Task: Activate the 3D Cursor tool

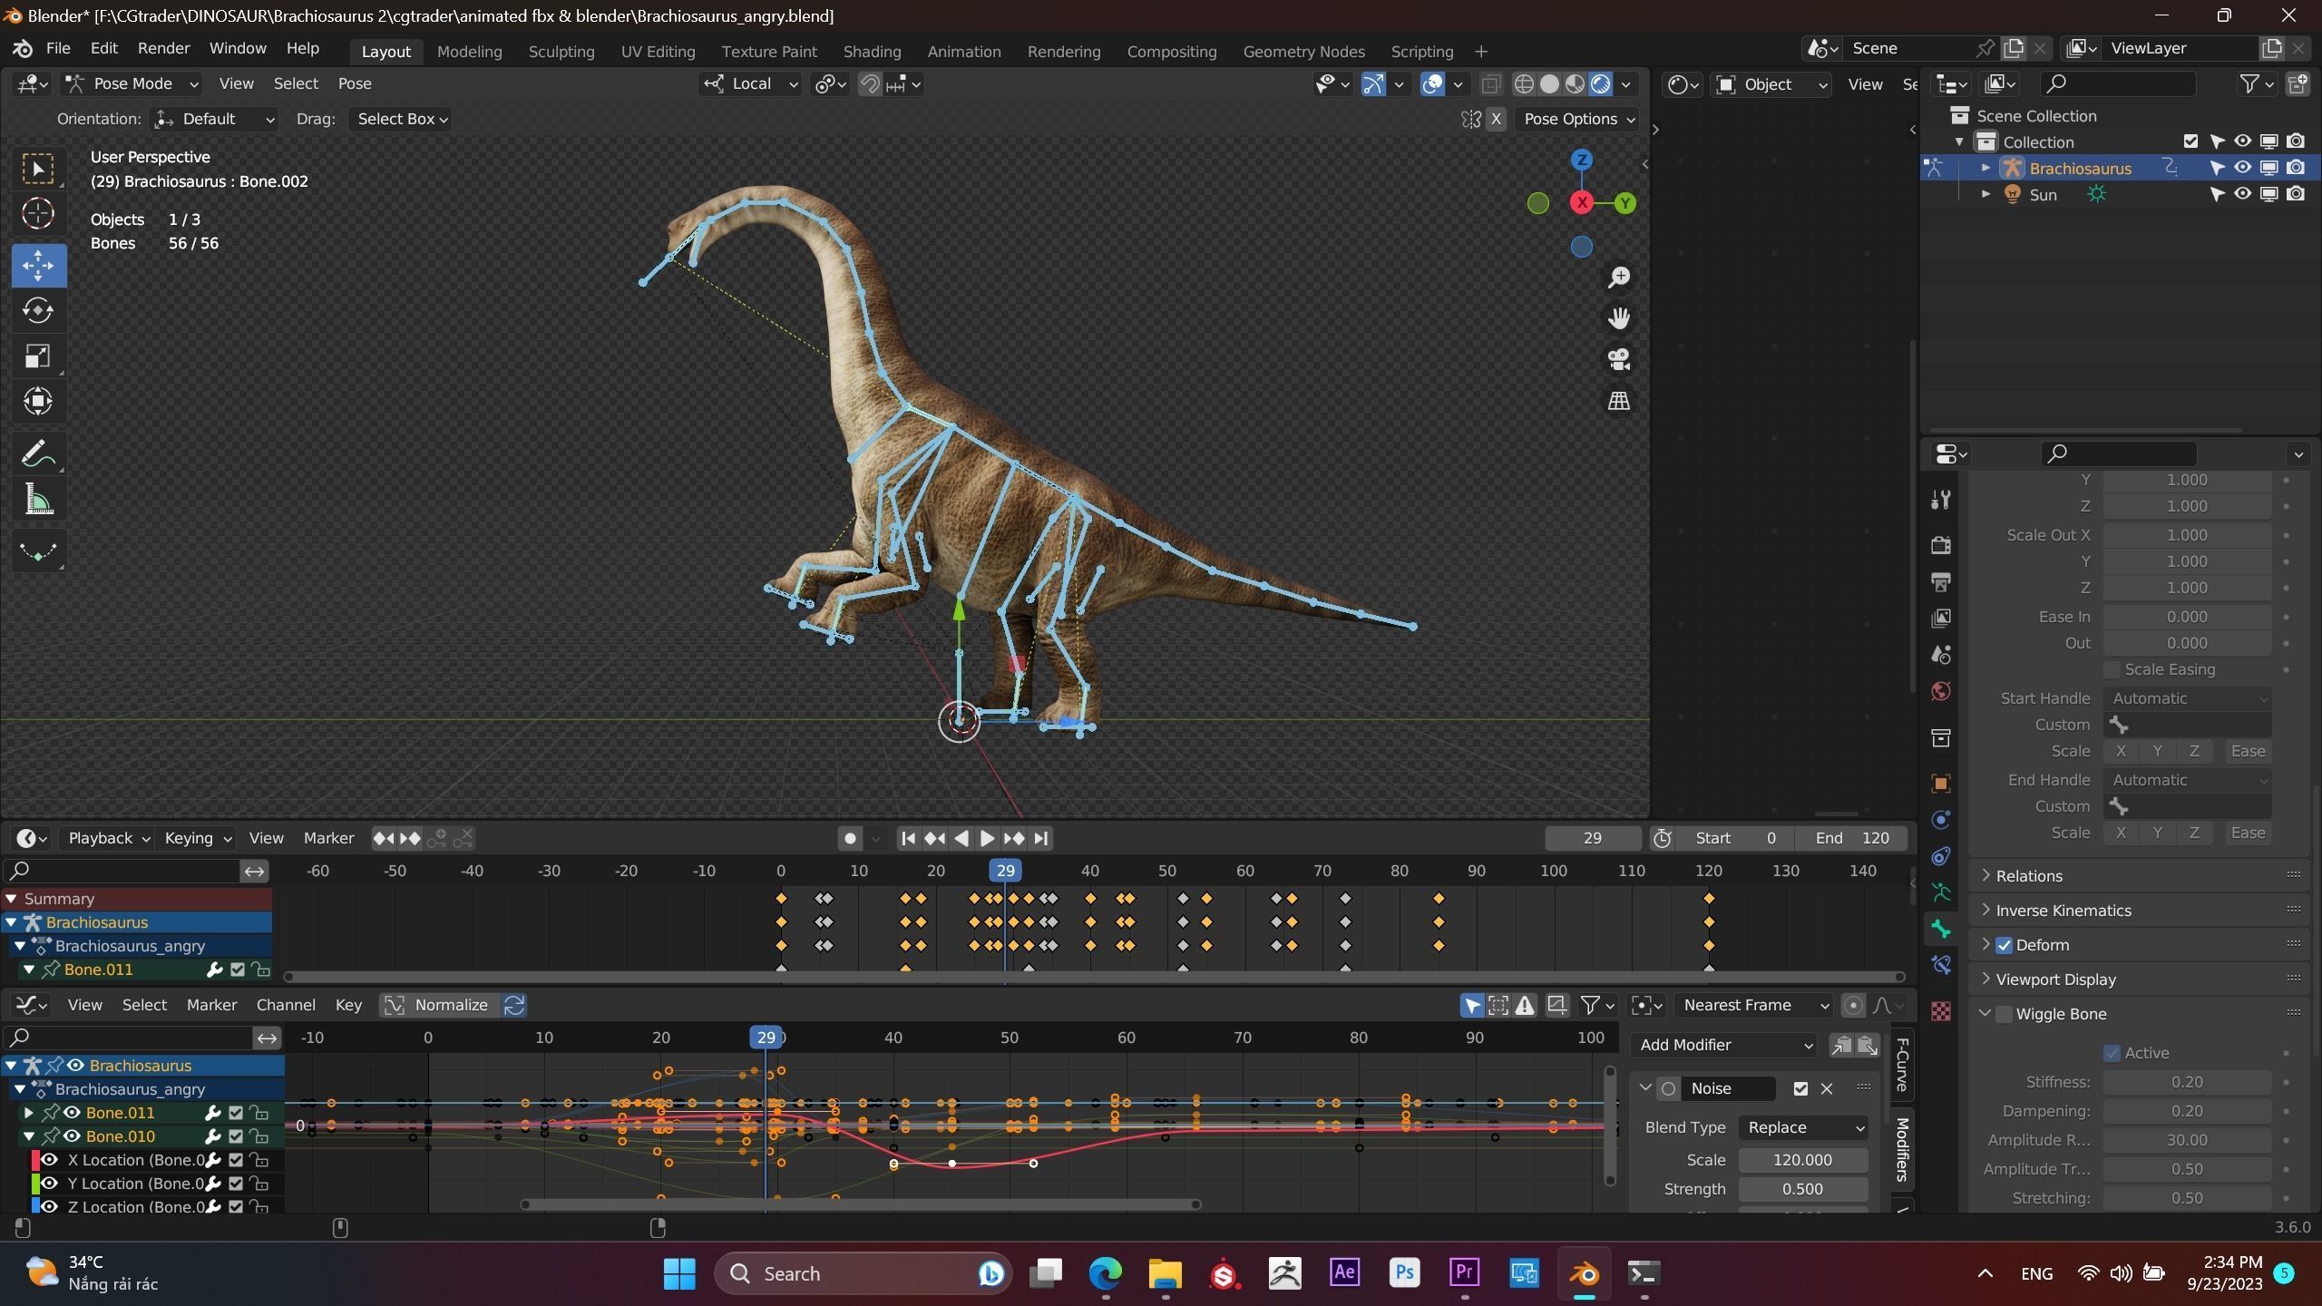Action: tap(38, 214)
